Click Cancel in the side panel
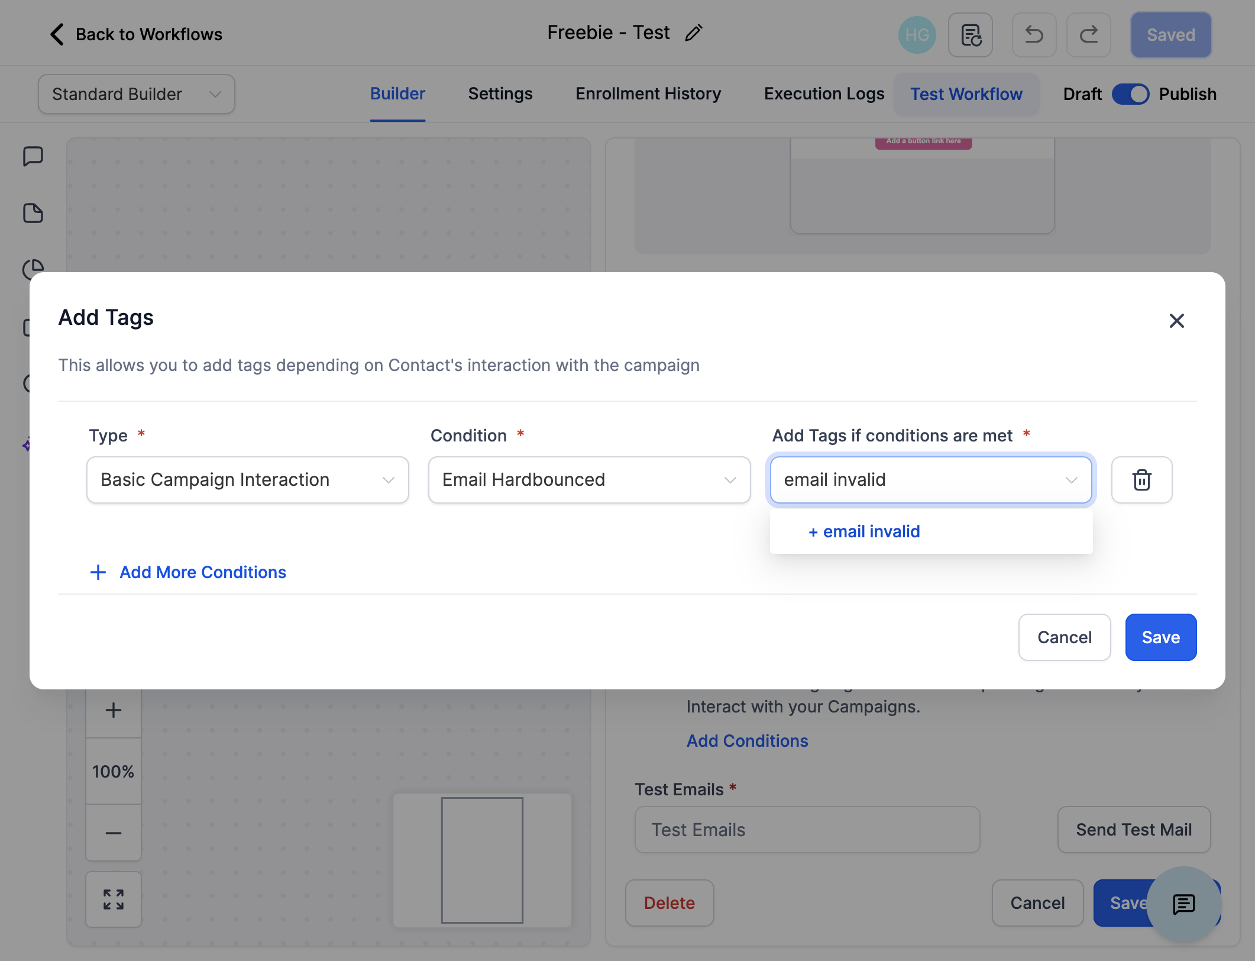Screen dimensions: 1255x961 point(1037,903)
